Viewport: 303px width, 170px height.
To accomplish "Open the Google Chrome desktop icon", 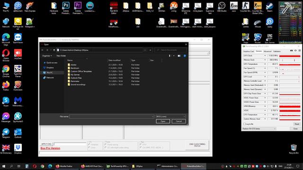I will (6, 71).
